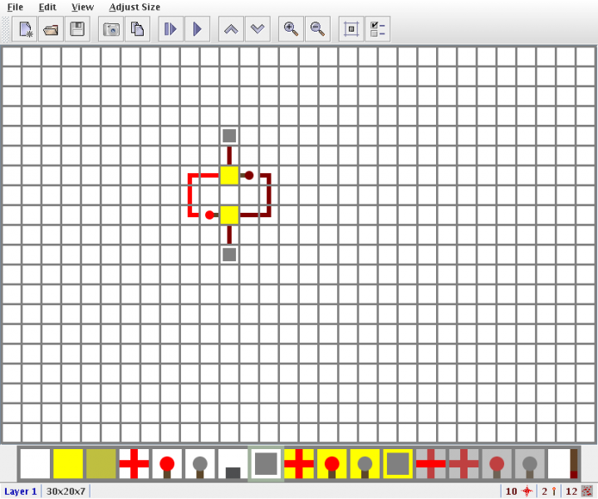Step the simulation with the pause-play icon
This screenshot has height=499, width=598.
coord(170,29)
